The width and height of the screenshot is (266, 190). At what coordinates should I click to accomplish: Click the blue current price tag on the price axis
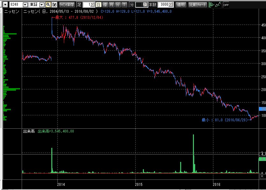click(262, 109)
